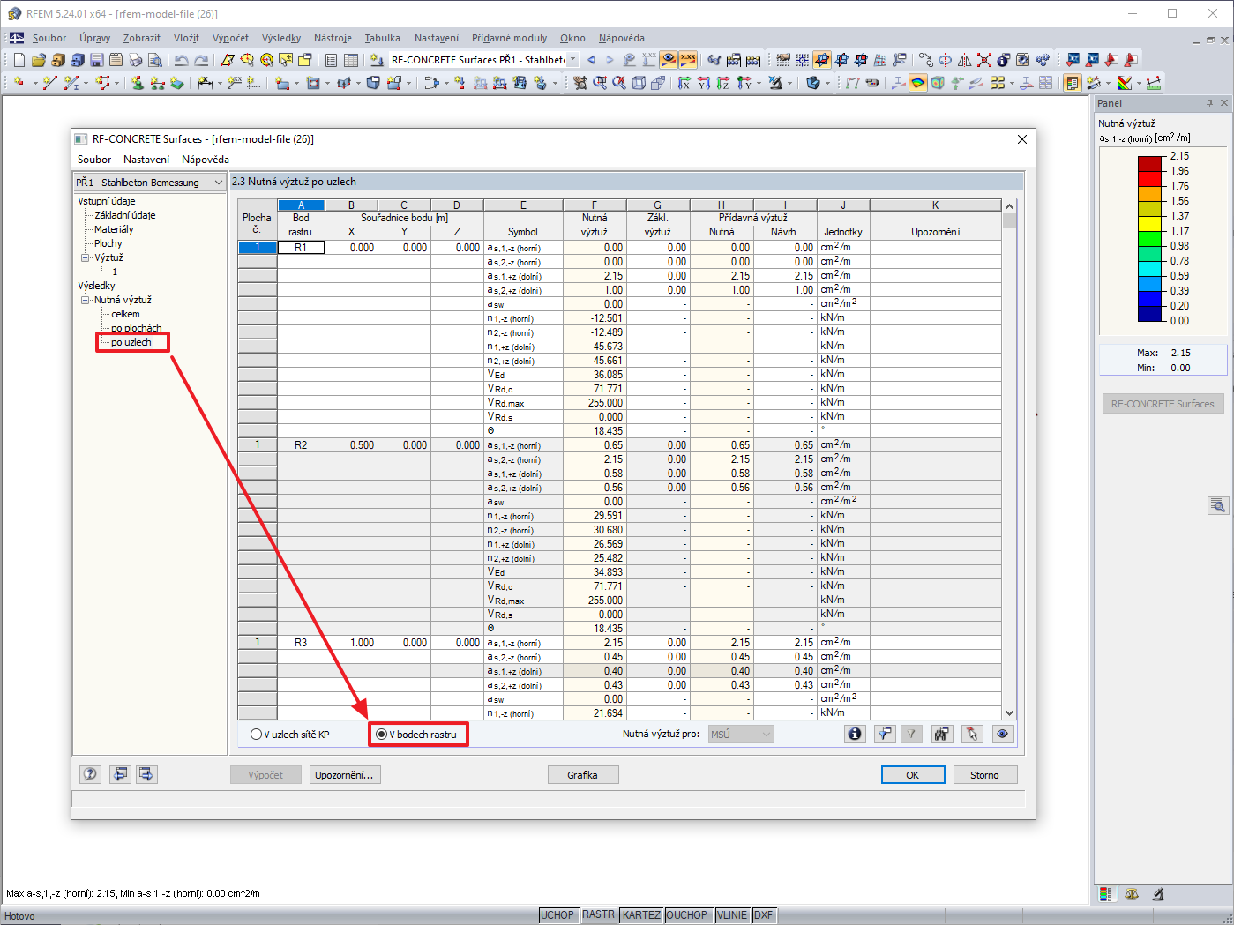The image size is (1234, 925).
Task: Select 'Materiály' in navigator tree
Action: click(114, 229)
